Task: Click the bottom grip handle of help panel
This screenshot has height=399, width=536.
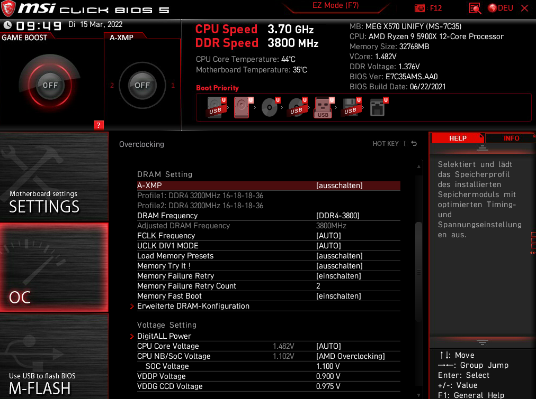Action: point(483,342)
